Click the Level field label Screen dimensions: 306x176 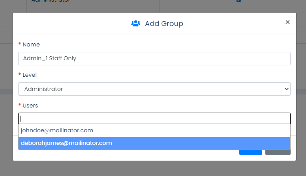[30, 75]
